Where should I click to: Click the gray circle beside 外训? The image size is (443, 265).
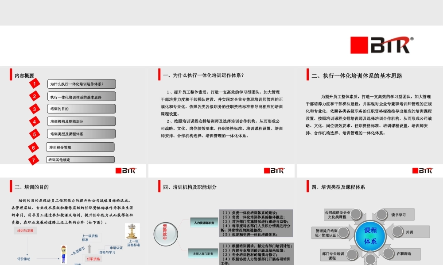point(397,231)
